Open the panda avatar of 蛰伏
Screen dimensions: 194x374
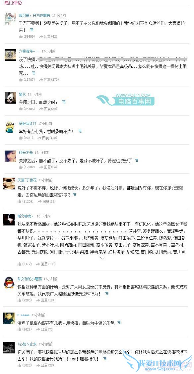pos(11,98)
